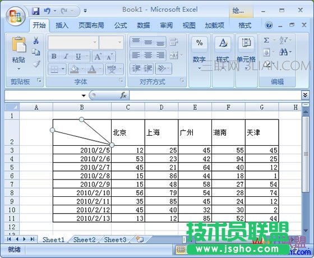This screenshot has width=314, height=258.
Task: Save the workbook with floppy icon
Action: coord(36,11)
